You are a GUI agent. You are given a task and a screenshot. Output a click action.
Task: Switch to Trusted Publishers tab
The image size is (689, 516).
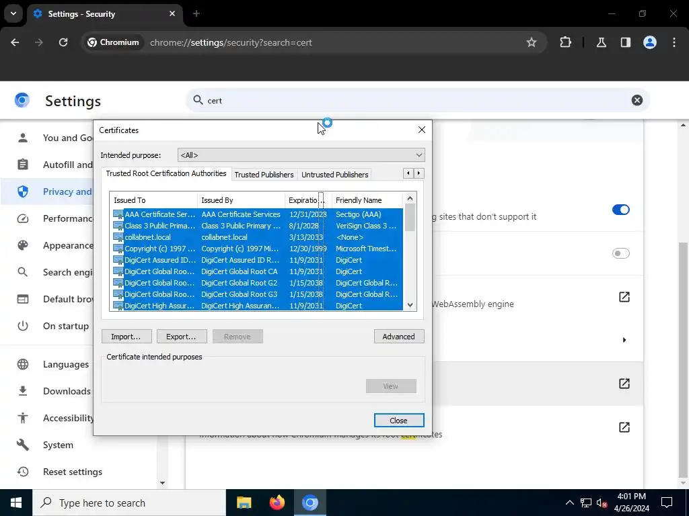point(264,175)
